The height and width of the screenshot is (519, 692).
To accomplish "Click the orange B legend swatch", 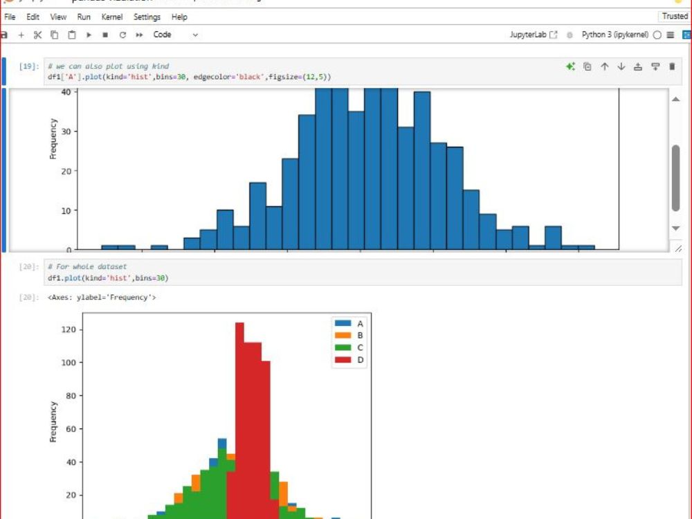I will click(x=343, y=336).
